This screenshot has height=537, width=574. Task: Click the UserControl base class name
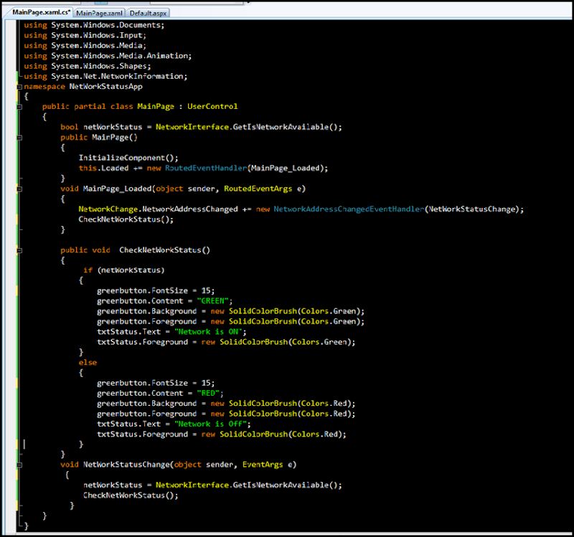pos(212,106)
